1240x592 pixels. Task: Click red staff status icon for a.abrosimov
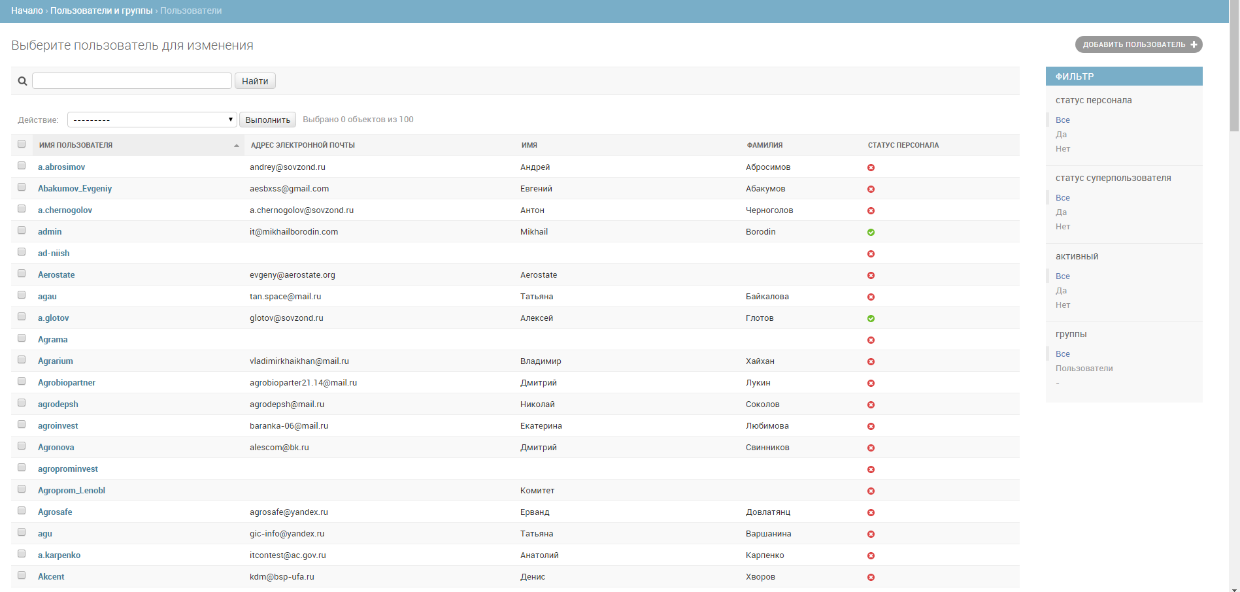871,168
